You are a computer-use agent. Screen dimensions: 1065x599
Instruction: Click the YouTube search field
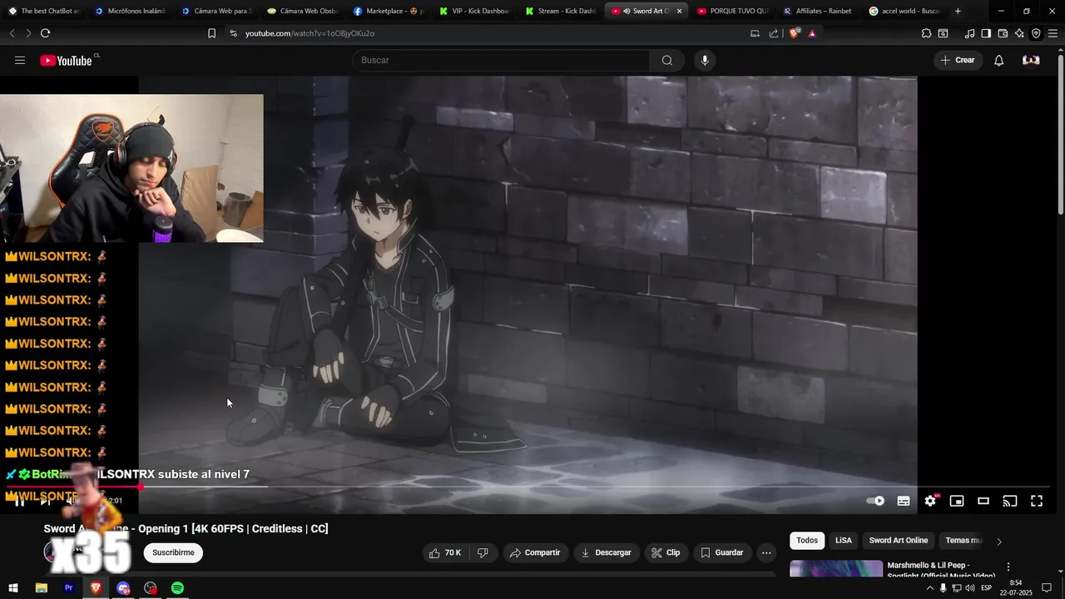(x=501, y=60)
